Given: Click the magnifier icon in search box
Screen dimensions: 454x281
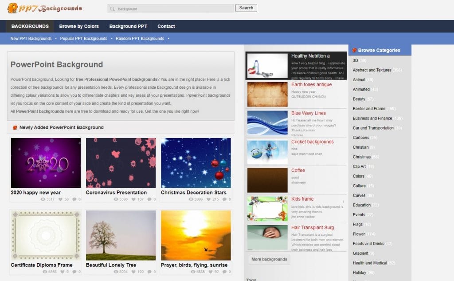Looking at the screenshot, I should [113, 9].
